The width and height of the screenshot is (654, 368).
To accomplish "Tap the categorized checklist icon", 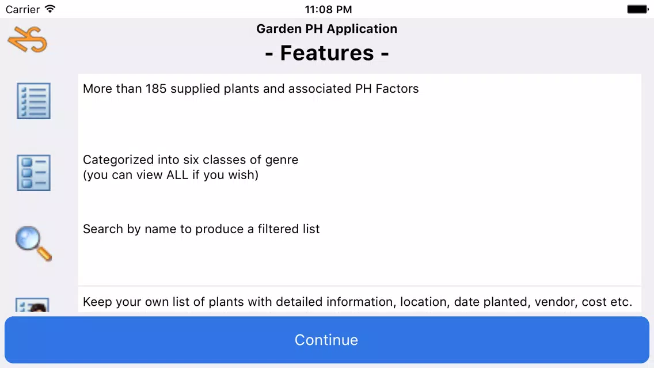I will (x=34, y=173).
